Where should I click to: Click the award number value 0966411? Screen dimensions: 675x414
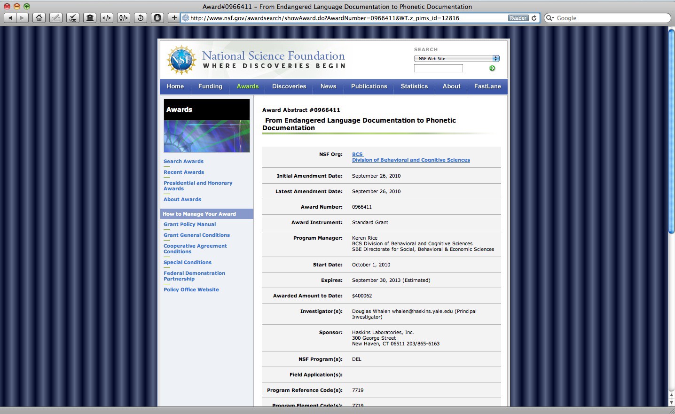[x=362, y=207]
